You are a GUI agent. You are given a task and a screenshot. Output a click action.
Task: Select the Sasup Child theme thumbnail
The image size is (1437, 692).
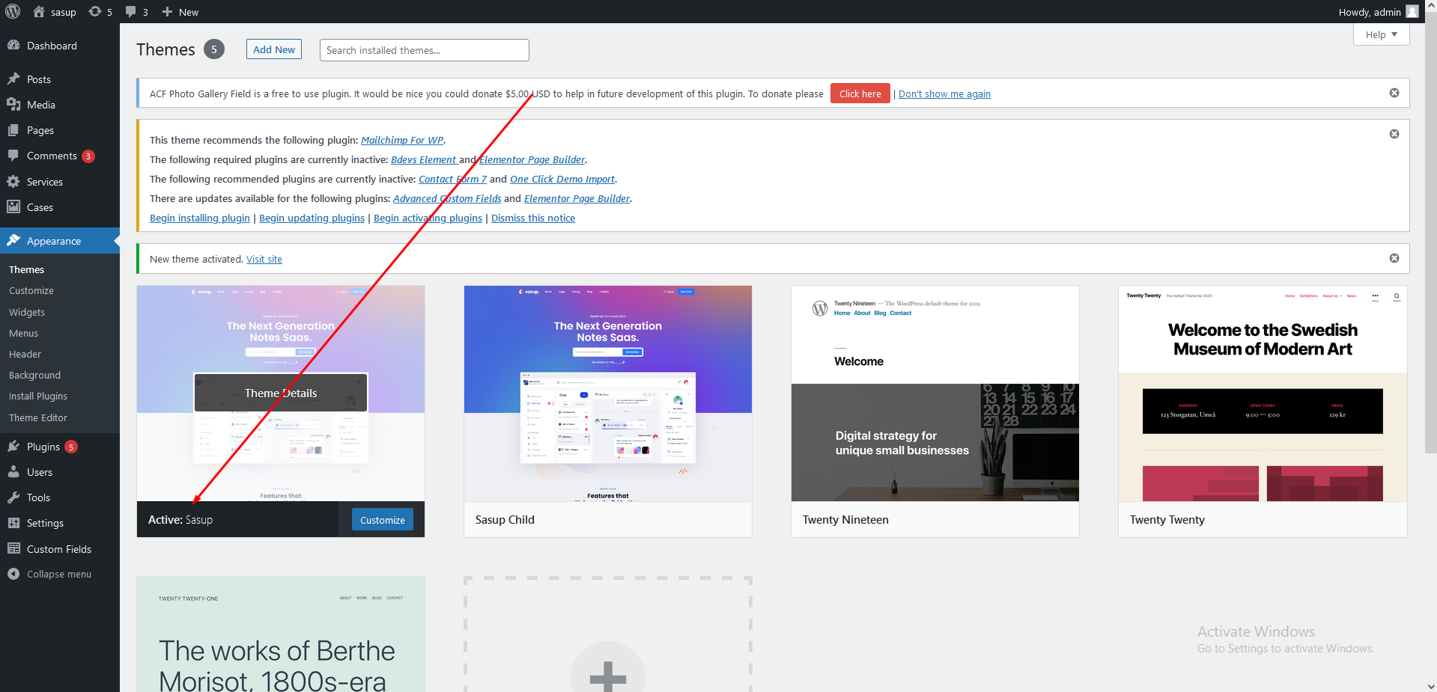pyautogui.click(x=607, y=394)
